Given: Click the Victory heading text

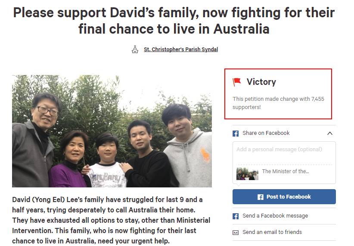Looking at the screenshot, I should [261, 82].
